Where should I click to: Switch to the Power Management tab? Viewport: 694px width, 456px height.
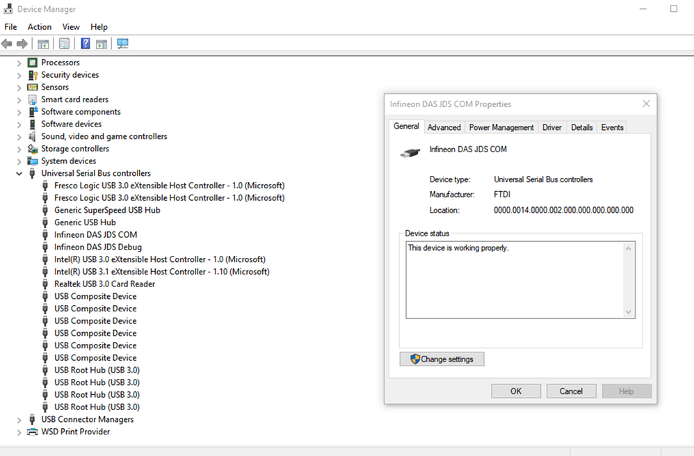[x=501, y=127]
